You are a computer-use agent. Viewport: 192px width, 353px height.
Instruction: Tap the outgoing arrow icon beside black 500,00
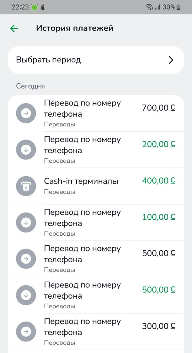pyautogui.click(x=26, y=259)
